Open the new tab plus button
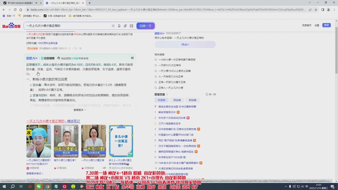 click(90, 3)
